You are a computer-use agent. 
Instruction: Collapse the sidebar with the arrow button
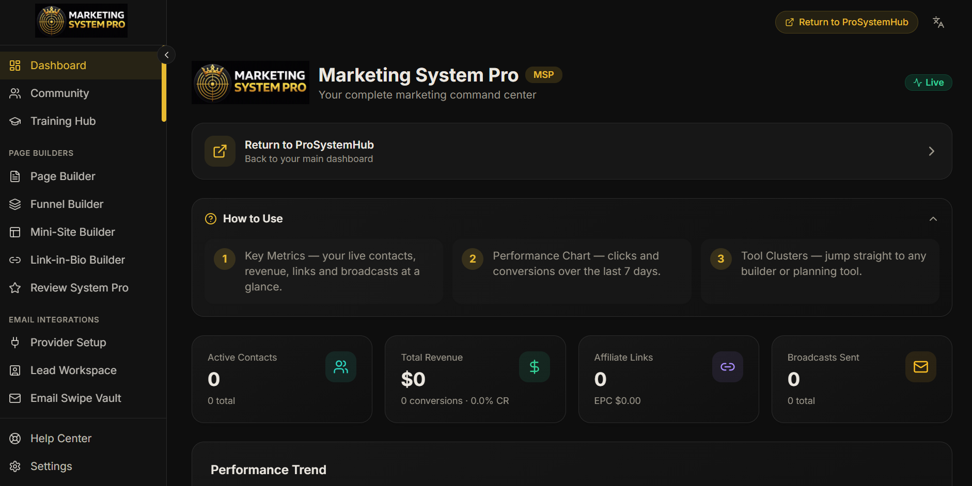tap(166, 55)
